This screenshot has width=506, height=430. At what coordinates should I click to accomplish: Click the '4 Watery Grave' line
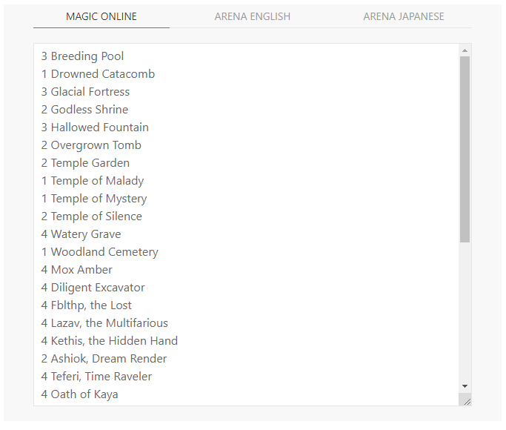click(81, 234)
